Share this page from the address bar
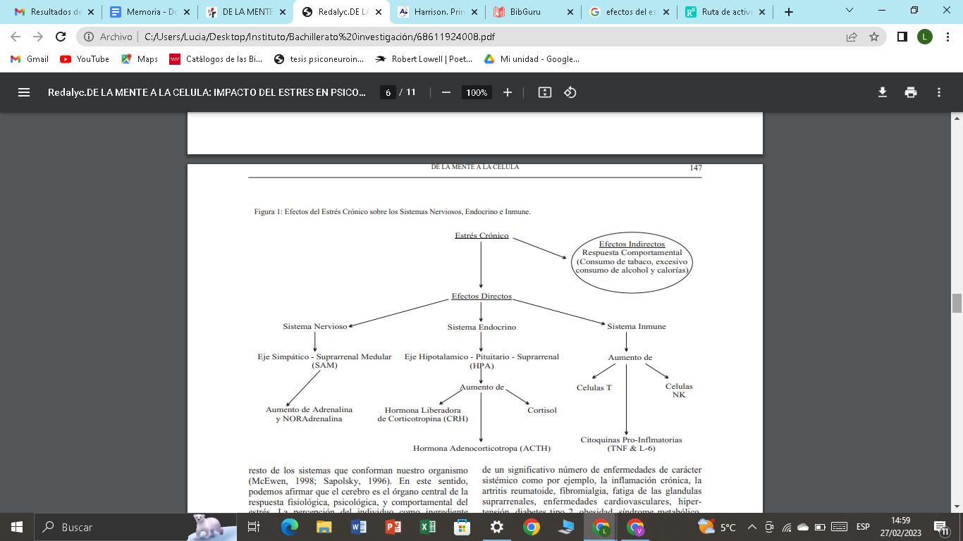963x541 pixels. tap(852, 37)
